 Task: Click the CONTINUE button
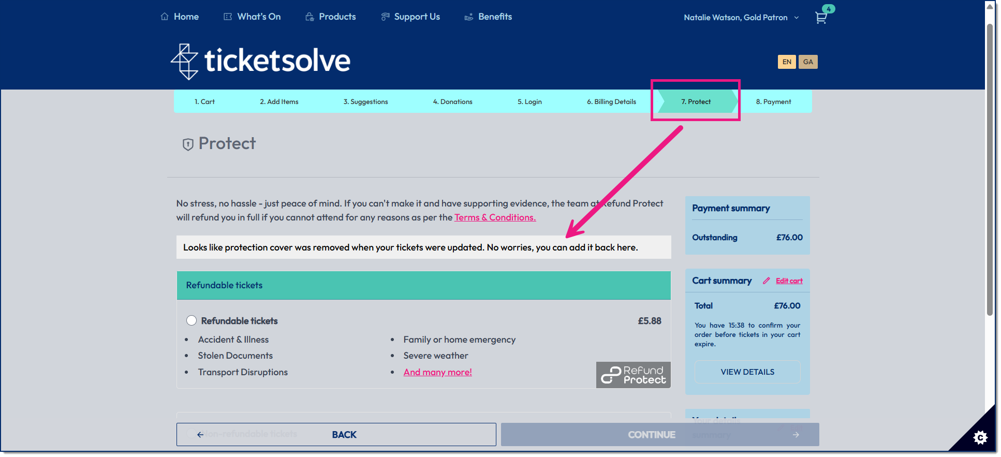[x=660, y=435]
